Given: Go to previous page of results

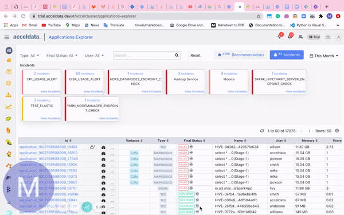Looking at the screenshot, I should pyautogui.click(x=302, y=131).
